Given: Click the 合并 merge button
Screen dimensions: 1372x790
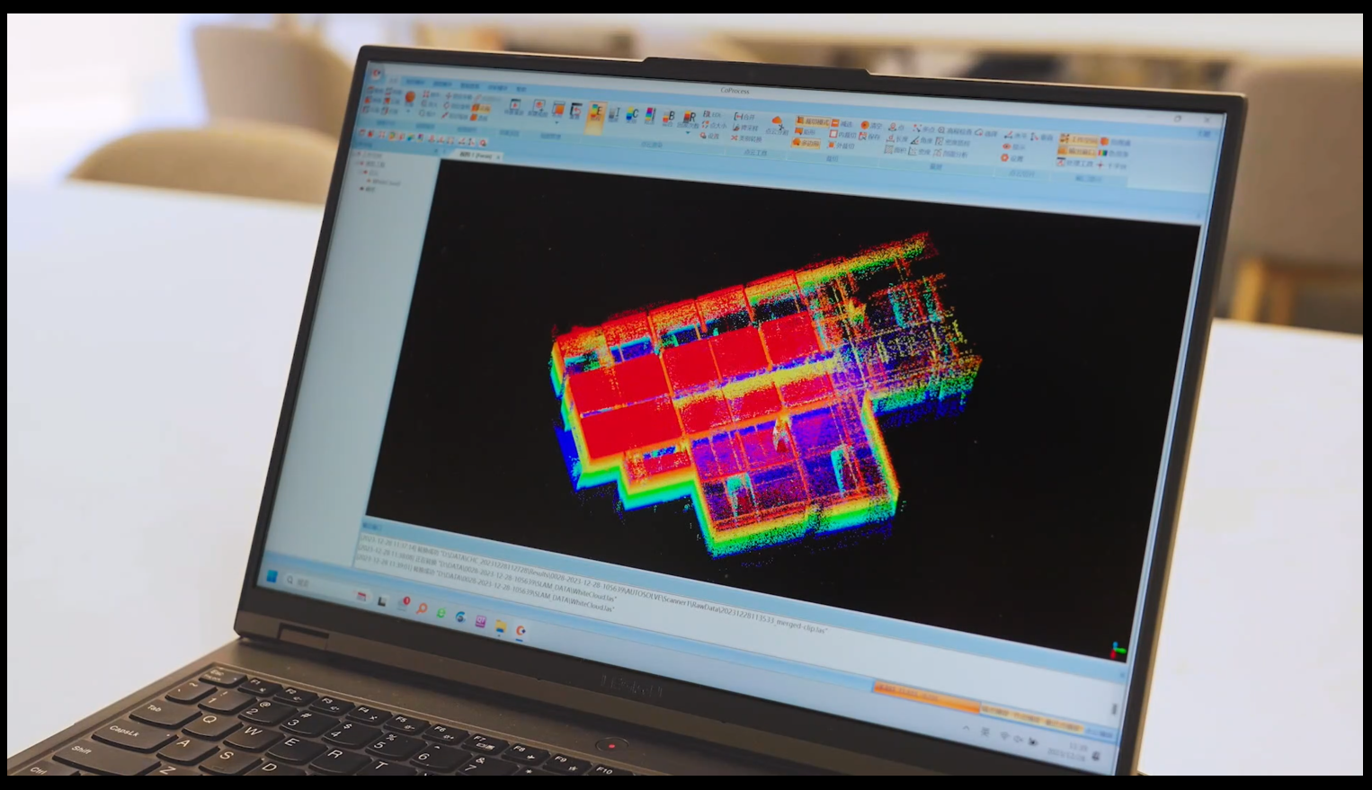Looking at the screenshot, I should point(744,117).
